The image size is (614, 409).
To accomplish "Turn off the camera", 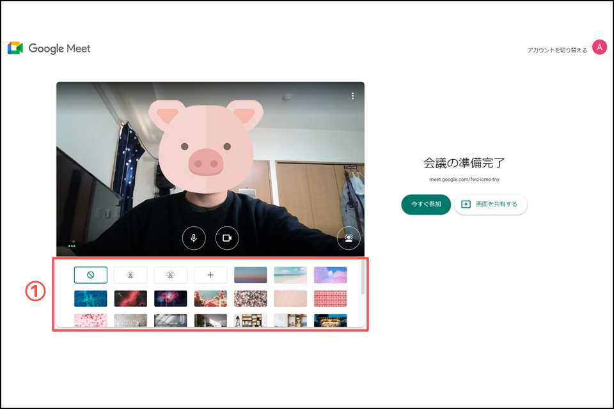I will (227, 238).
